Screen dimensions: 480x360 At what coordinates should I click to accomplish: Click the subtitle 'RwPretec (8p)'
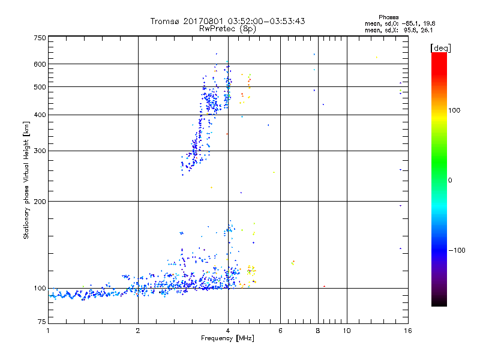tap(227, 29)
